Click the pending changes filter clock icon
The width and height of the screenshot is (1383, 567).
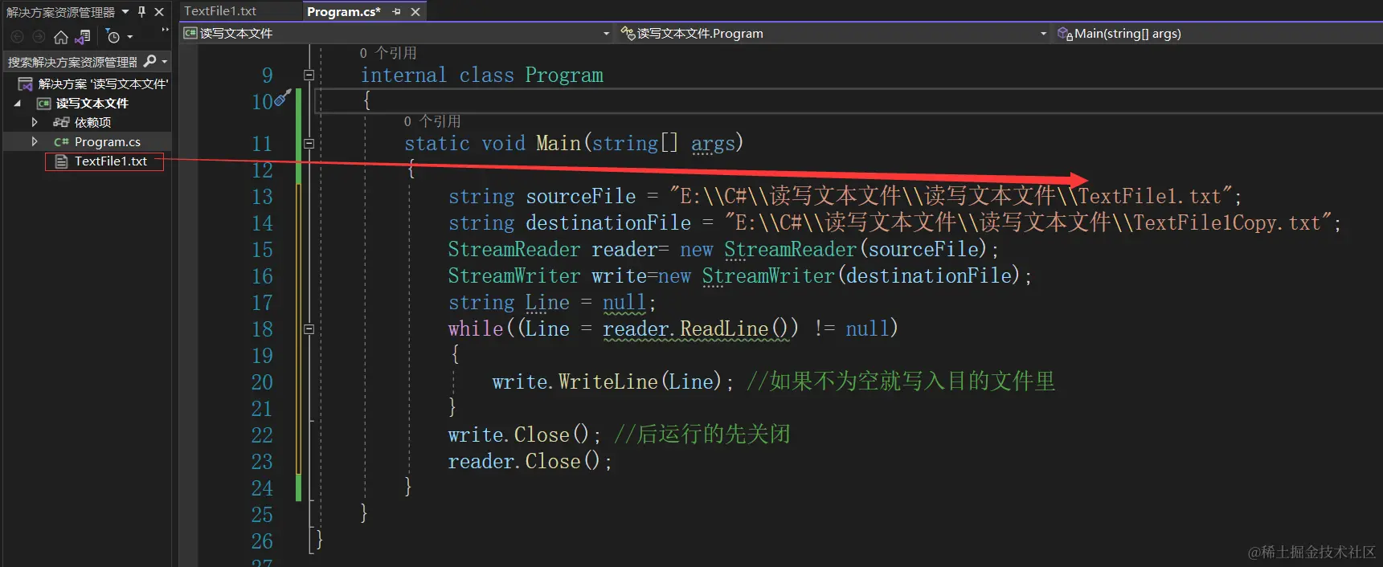click(113, 37)
